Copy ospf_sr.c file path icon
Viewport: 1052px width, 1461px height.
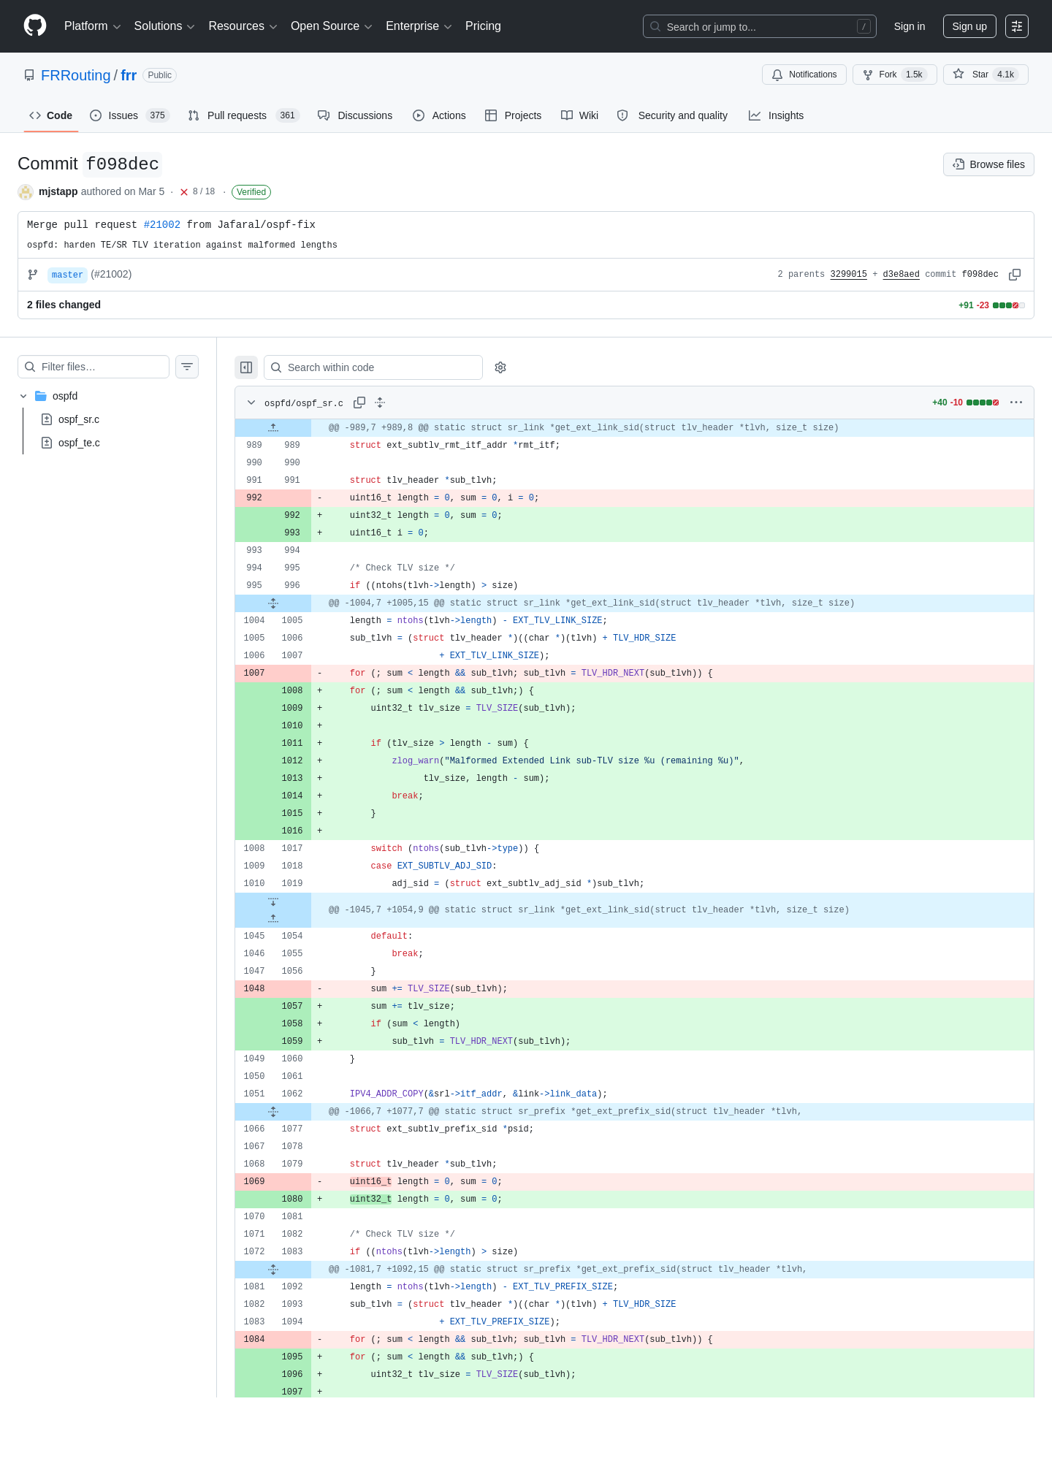point(359,403)
